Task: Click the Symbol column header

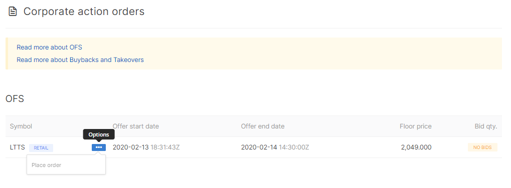Action: click(x=21, y=126)
